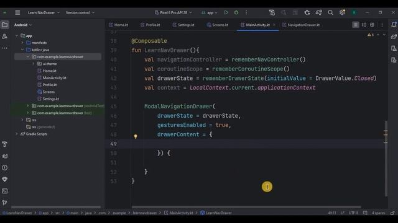
Task: Click the 4 spaces indent status entry
Action: [378, 213]
